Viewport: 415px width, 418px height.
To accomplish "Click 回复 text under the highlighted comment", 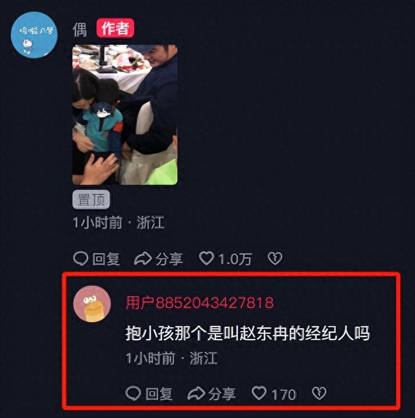I will point(160,394).
